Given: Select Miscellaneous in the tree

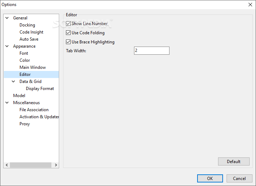Looking at the screenshot, I should click(x=27, y=103).
